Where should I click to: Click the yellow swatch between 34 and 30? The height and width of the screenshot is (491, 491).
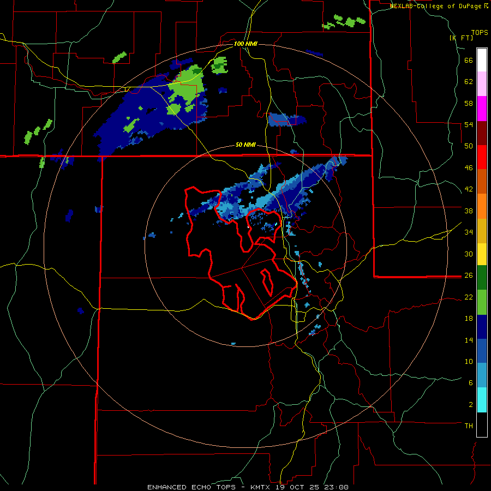(482, 254)
